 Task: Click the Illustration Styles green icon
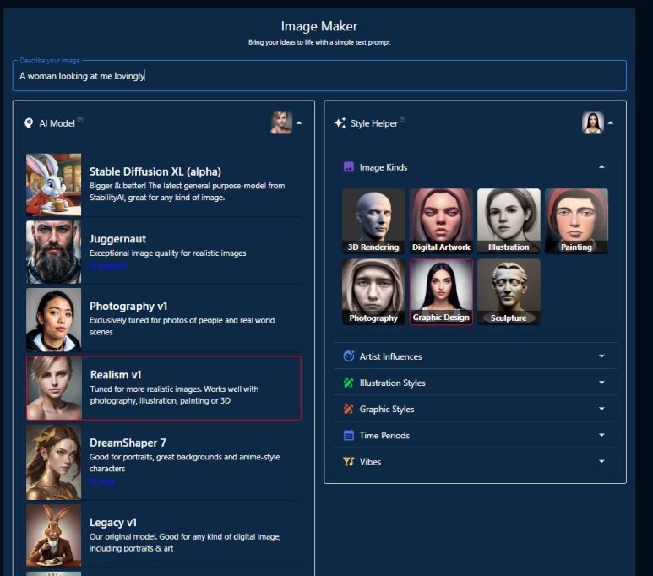point(349,383)
